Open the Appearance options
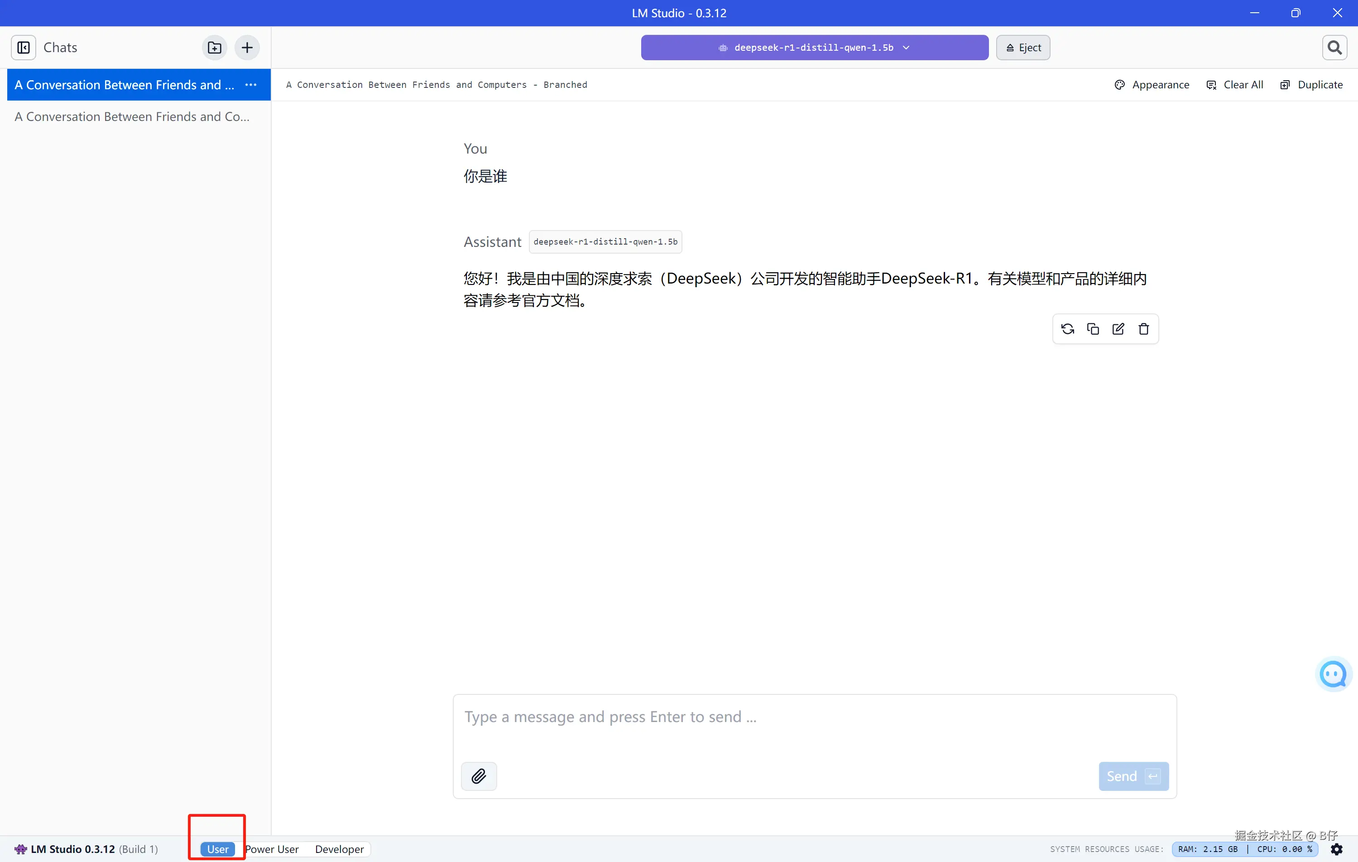Viewport: 1358px width, 862px height. click(x=1152, y=85)
